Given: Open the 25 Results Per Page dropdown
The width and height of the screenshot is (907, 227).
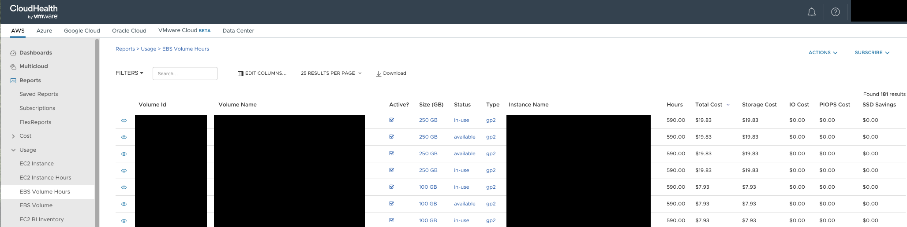Looking at the screenshot, I should click(x=331, y=73).
